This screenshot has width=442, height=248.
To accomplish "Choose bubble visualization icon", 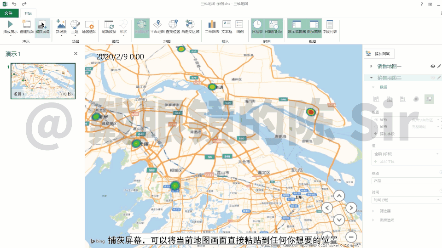I will (403, 99).
